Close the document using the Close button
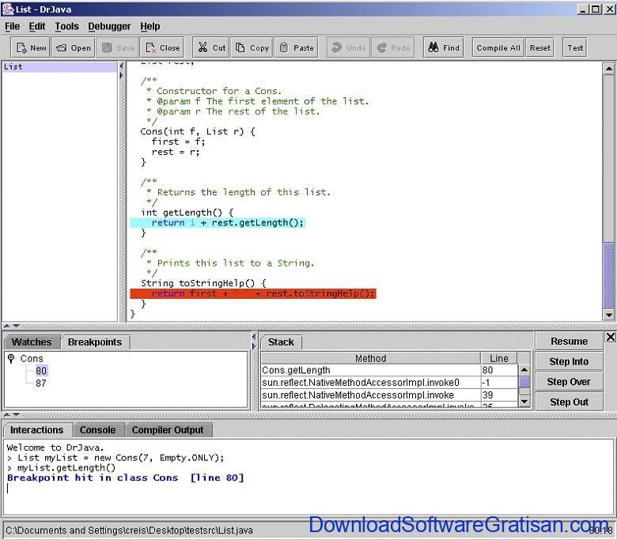Image resolution: width=617 pixels, height=540 pixels. click(162, 47)
